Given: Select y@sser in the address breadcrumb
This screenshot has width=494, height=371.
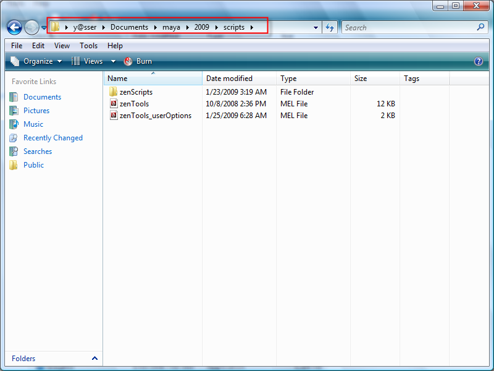Looking at the screenshot, I should [x=85, y=27].
